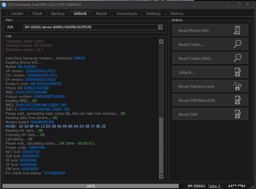Click the Unlock ... action button label

pyautogui.click(x=187, y=72)
